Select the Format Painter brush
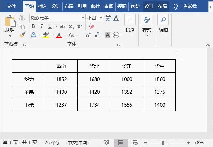Screen dimensions: 213x147 pyautogui.click(x=22, y=35)
